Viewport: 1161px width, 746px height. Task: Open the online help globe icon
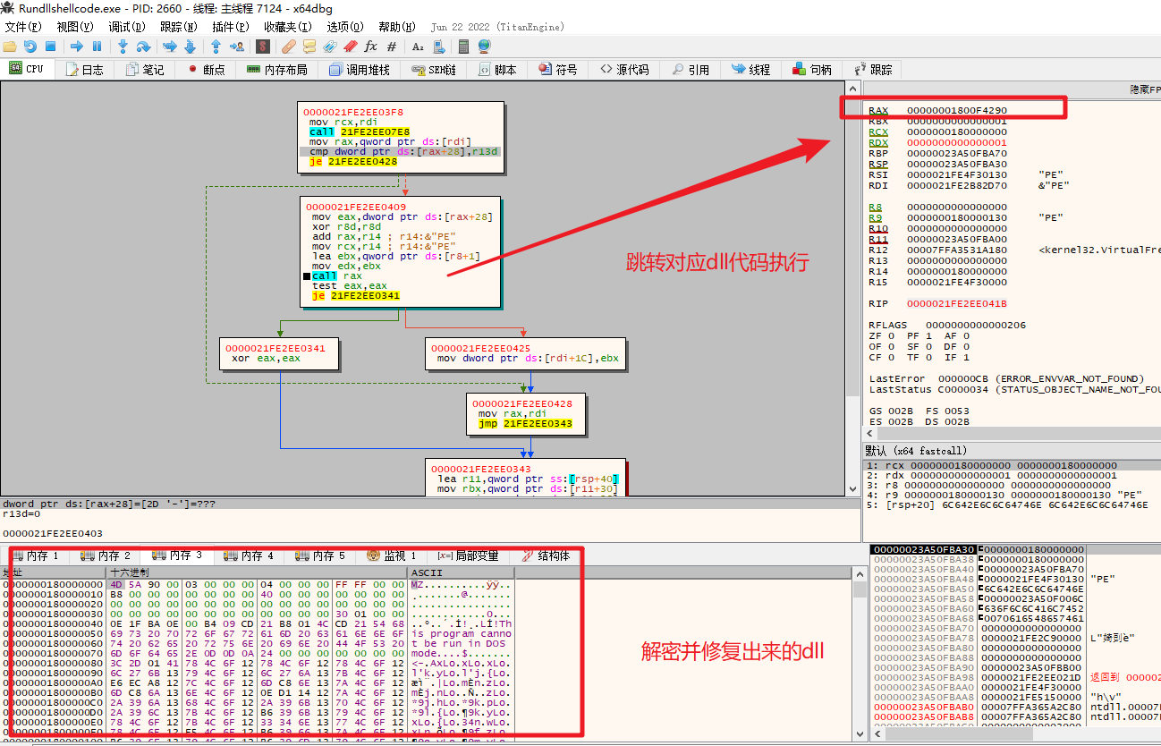pyautogui.click(x=484, y=47)
